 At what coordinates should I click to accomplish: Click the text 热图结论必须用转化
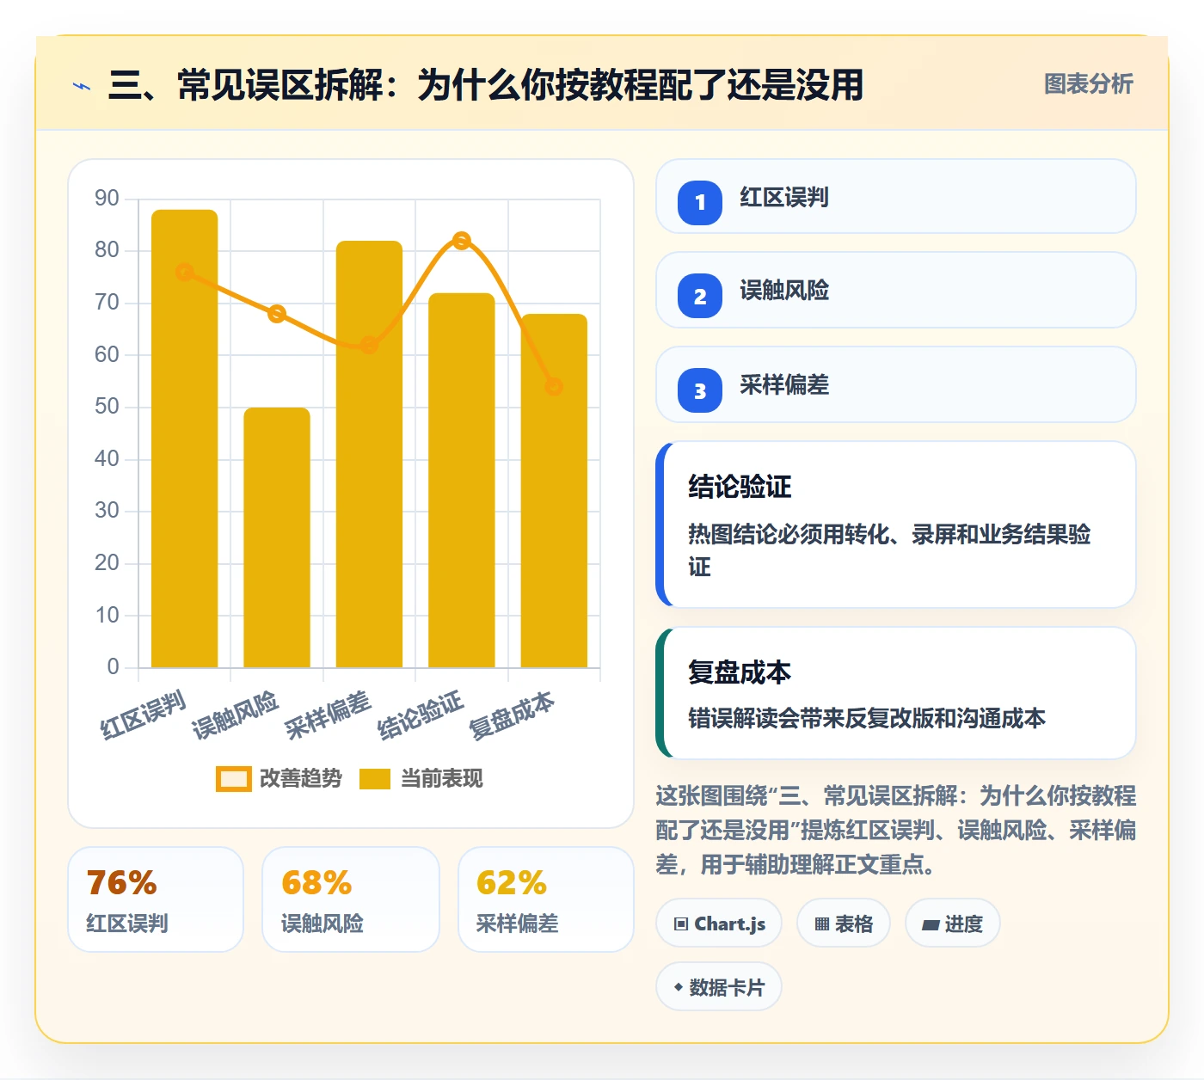[x=889, y=550]
